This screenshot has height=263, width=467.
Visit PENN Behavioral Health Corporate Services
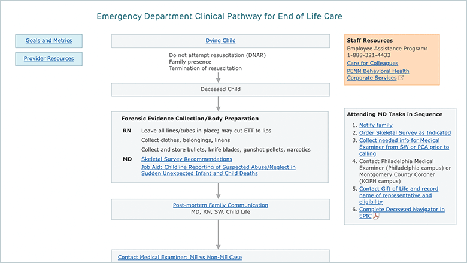[x=378, y=74]
